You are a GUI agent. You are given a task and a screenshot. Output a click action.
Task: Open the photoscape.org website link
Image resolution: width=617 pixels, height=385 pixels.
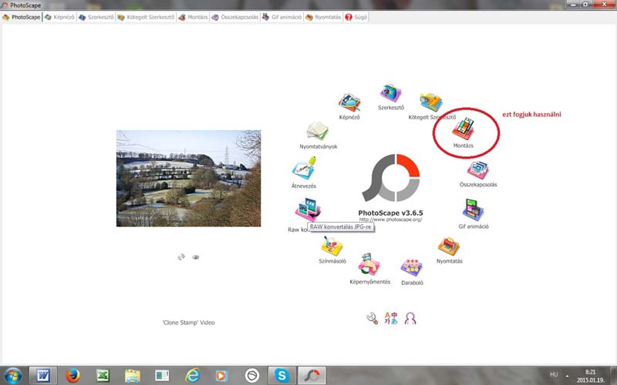click(x=390, y=219)
